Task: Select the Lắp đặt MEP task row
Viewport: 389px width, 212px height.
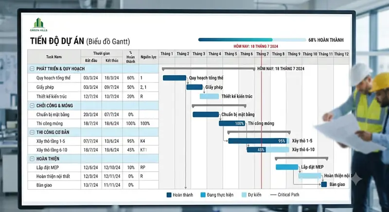Action: pos(93,167)
